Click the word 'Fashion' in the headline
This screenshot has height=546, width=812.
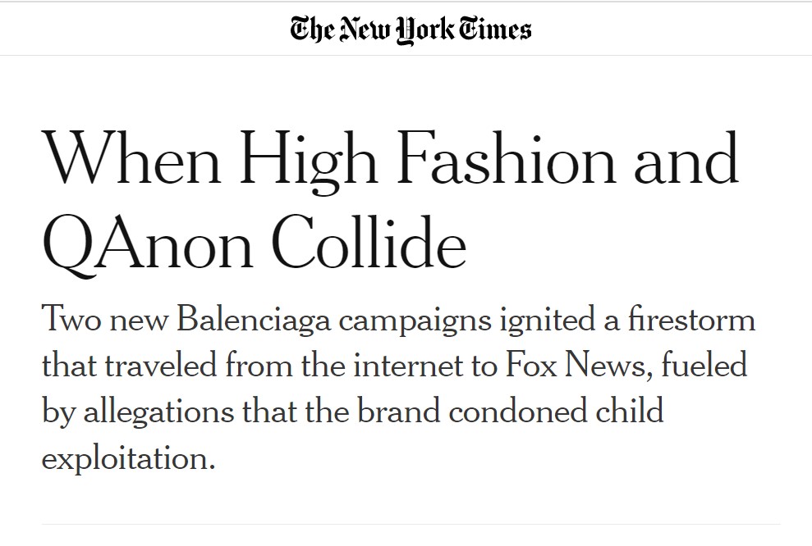(507, 158)
